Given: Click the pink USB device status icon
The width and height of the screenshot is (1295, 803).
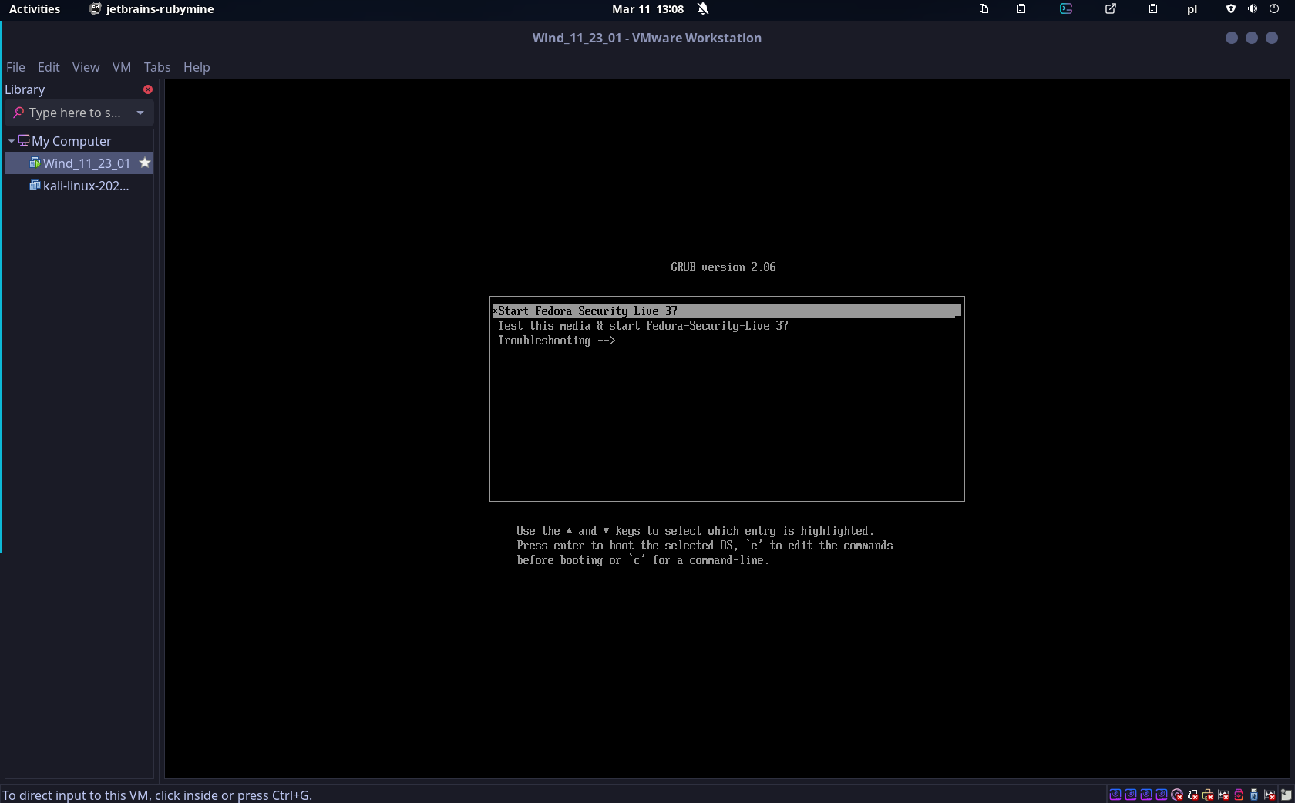Looking at the screenshot, I should (x=1239, y=795).
